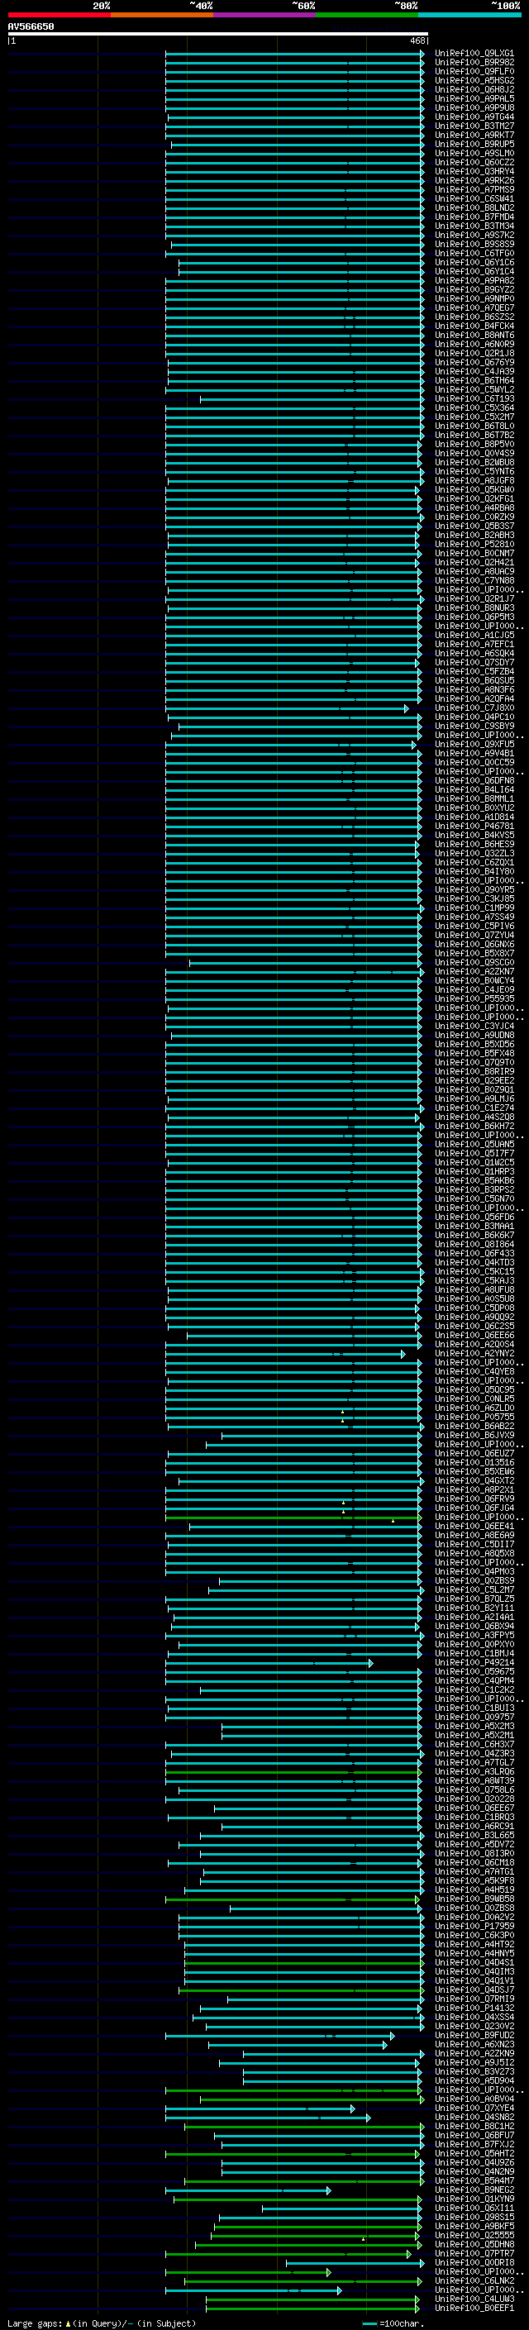The image size is (529, 2330).
Task: Open hit UniRef100_Q9FLF0
Action: point(474,71)
